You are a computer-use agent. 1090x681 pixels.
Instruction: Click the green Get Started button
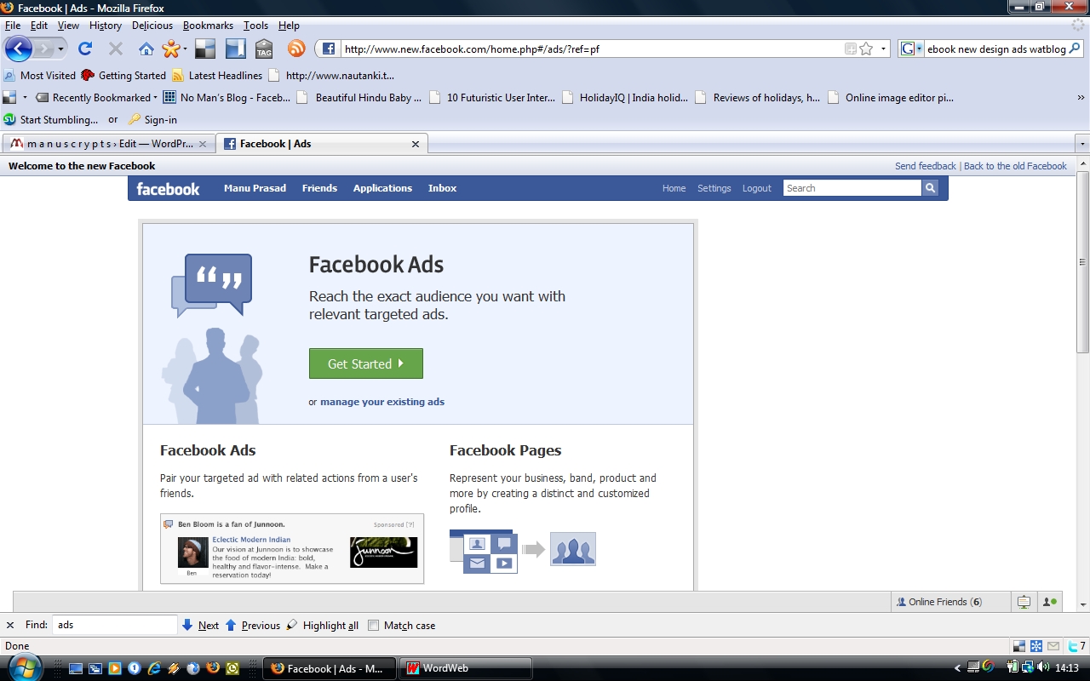pos(365,363)
